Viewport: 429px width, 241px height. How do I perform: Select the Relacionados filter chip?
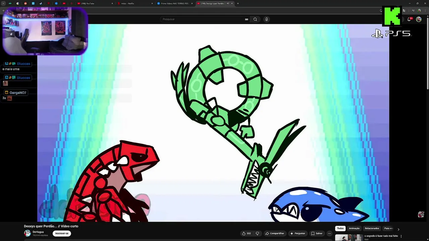[x=372, y=228]
